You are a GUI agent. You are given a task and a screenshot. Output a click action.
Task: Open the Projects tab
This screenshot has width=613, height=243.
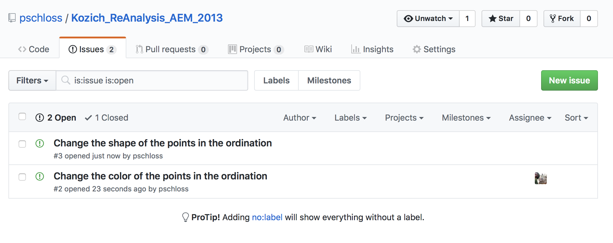256,49
